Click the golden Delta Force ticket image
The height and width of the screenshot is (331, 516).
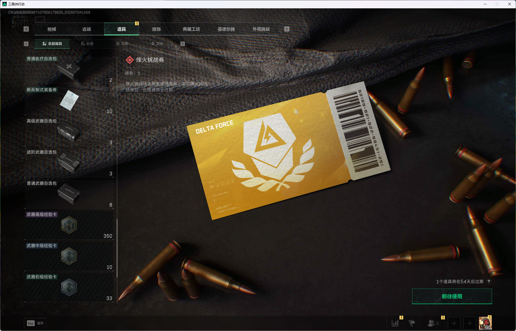tap(289, 151)
